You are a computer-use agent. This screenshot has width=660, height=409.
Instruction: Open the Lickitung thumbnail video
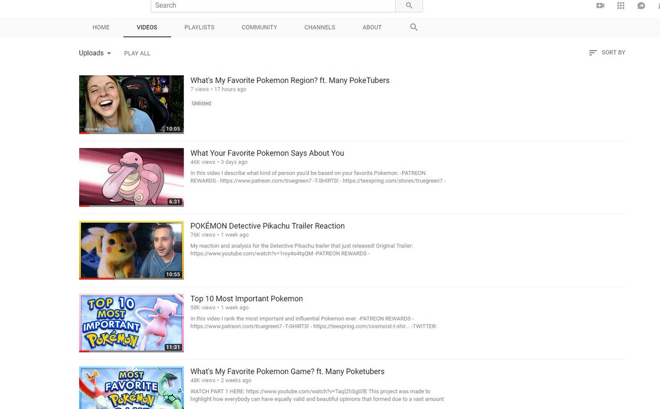(131, 178)
